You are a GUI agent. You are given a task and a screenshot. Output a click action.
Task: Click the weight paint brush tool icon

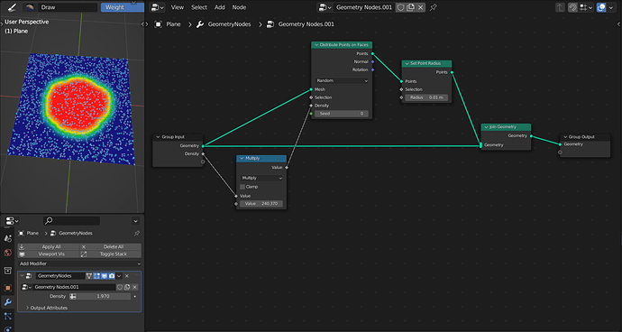(x=13, y=7)
